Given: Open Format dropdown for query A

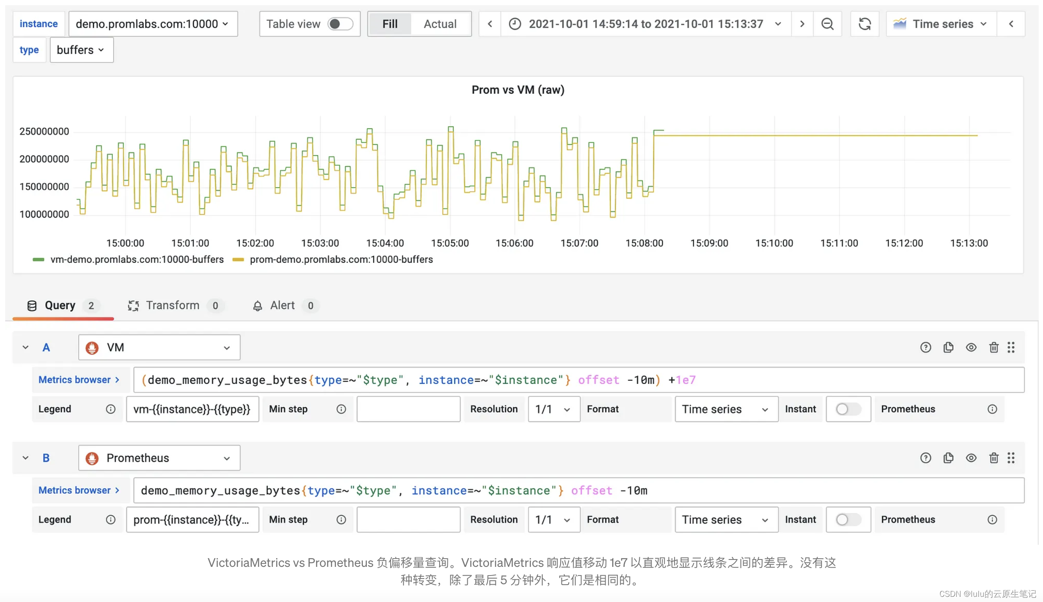Looking at the screenshot, I should pos(726,409).
